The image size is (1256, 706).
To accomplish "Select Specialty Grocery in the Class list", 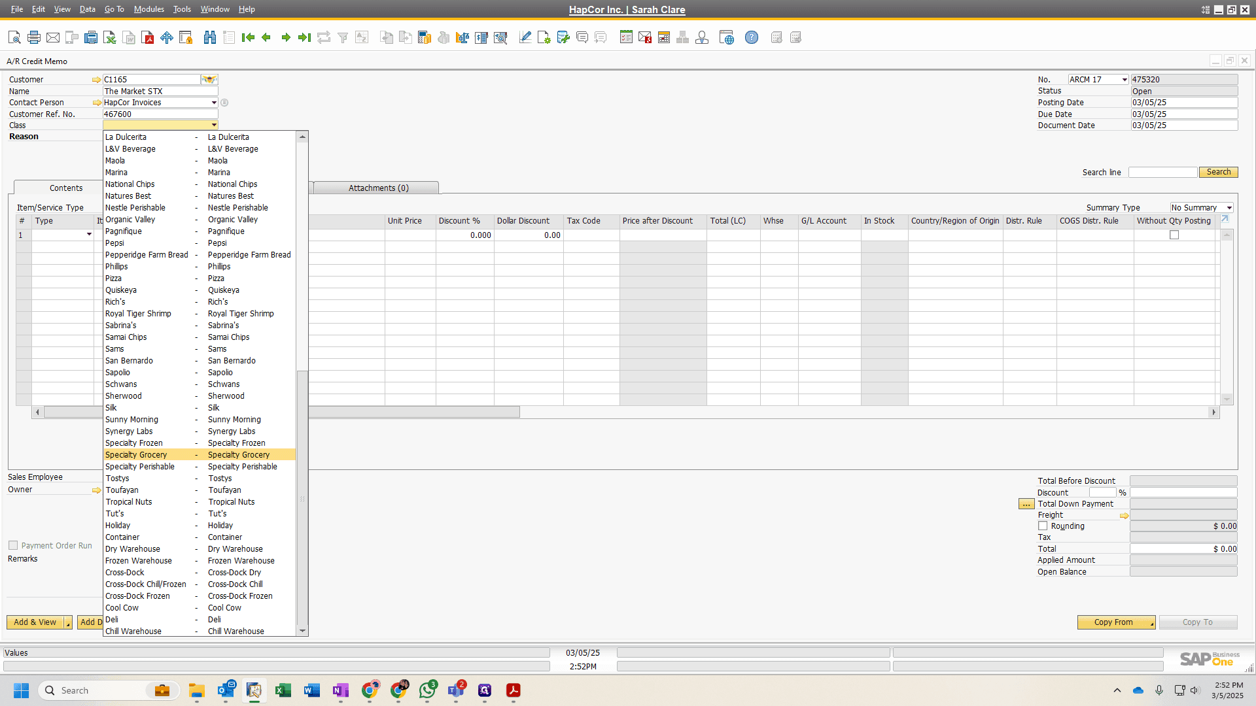I will [x=200, y=455].
